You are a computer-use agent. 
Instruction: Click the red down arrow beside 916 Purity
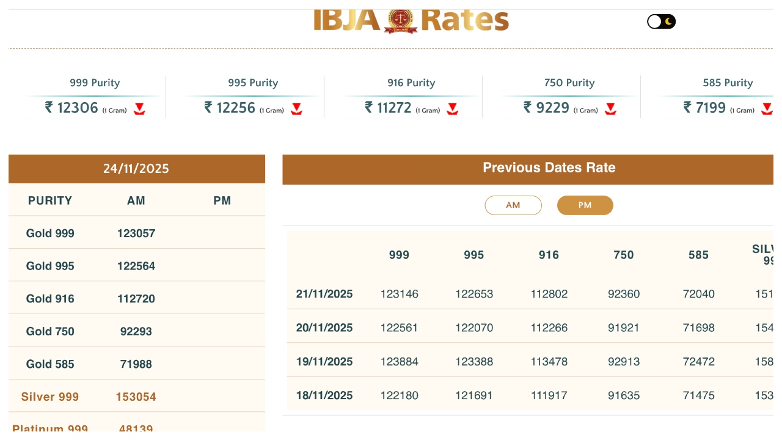pos(453,109)
